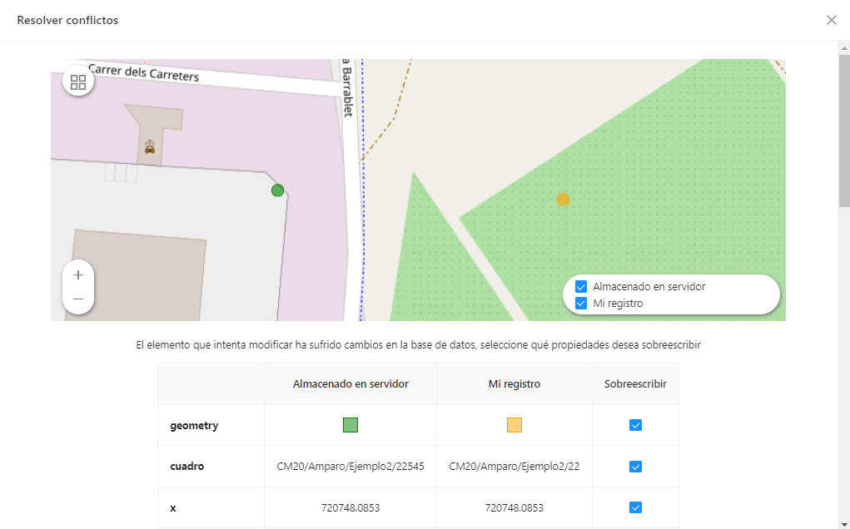Click the cuadro row label
The width and height of the screenshot is (850, 529).
click(x=187, y=466)
